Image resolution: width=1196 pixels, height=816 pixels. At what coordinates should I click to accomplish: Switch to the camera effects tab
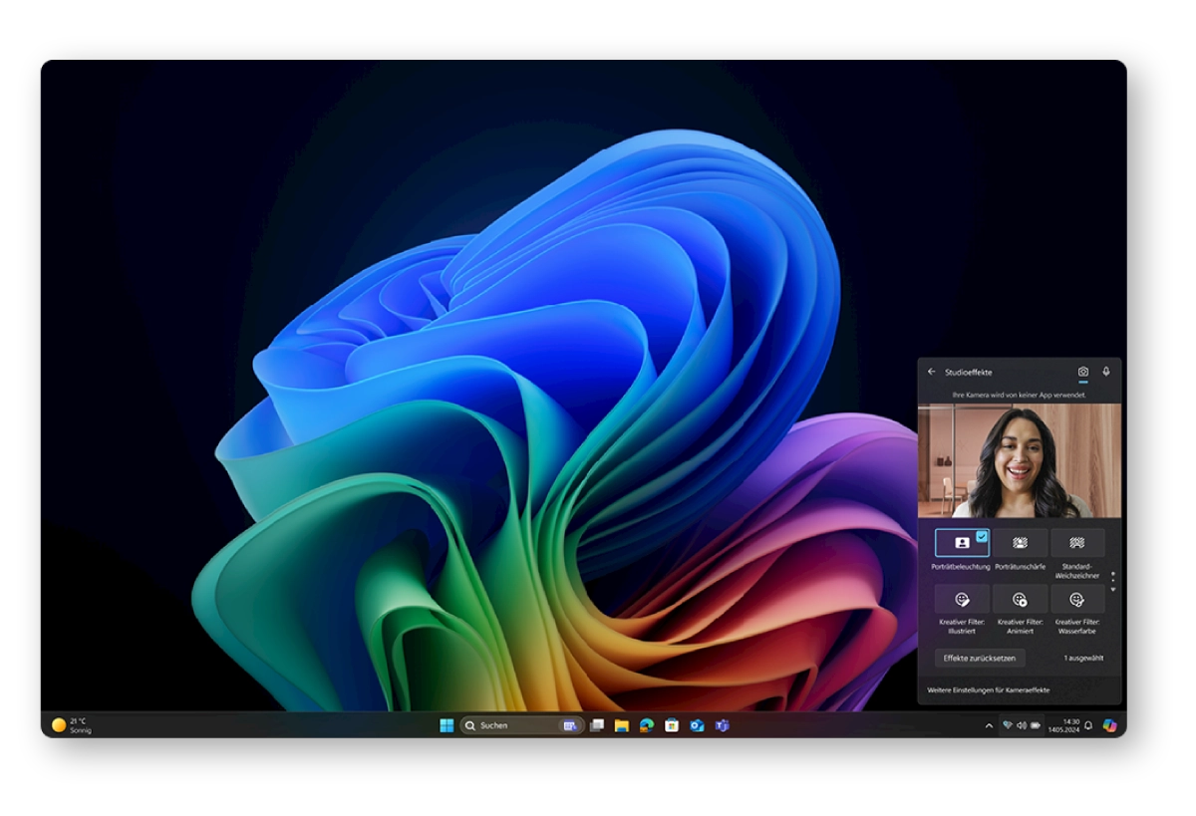tap(1082, 372)
